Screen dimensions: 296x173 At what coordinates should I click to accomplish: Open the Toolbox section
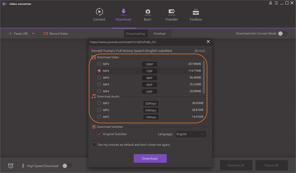pyautogui.click(x=196, y=15)
